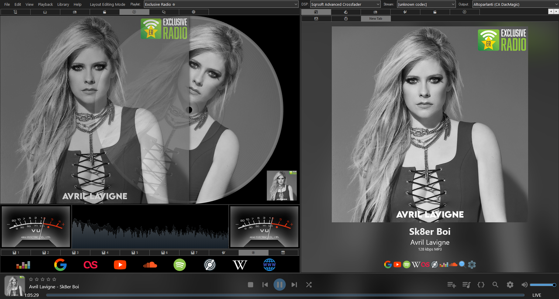Open settings gear in bottom bar
Viewport: 559px width, 299px height.
tap(510, 285)
